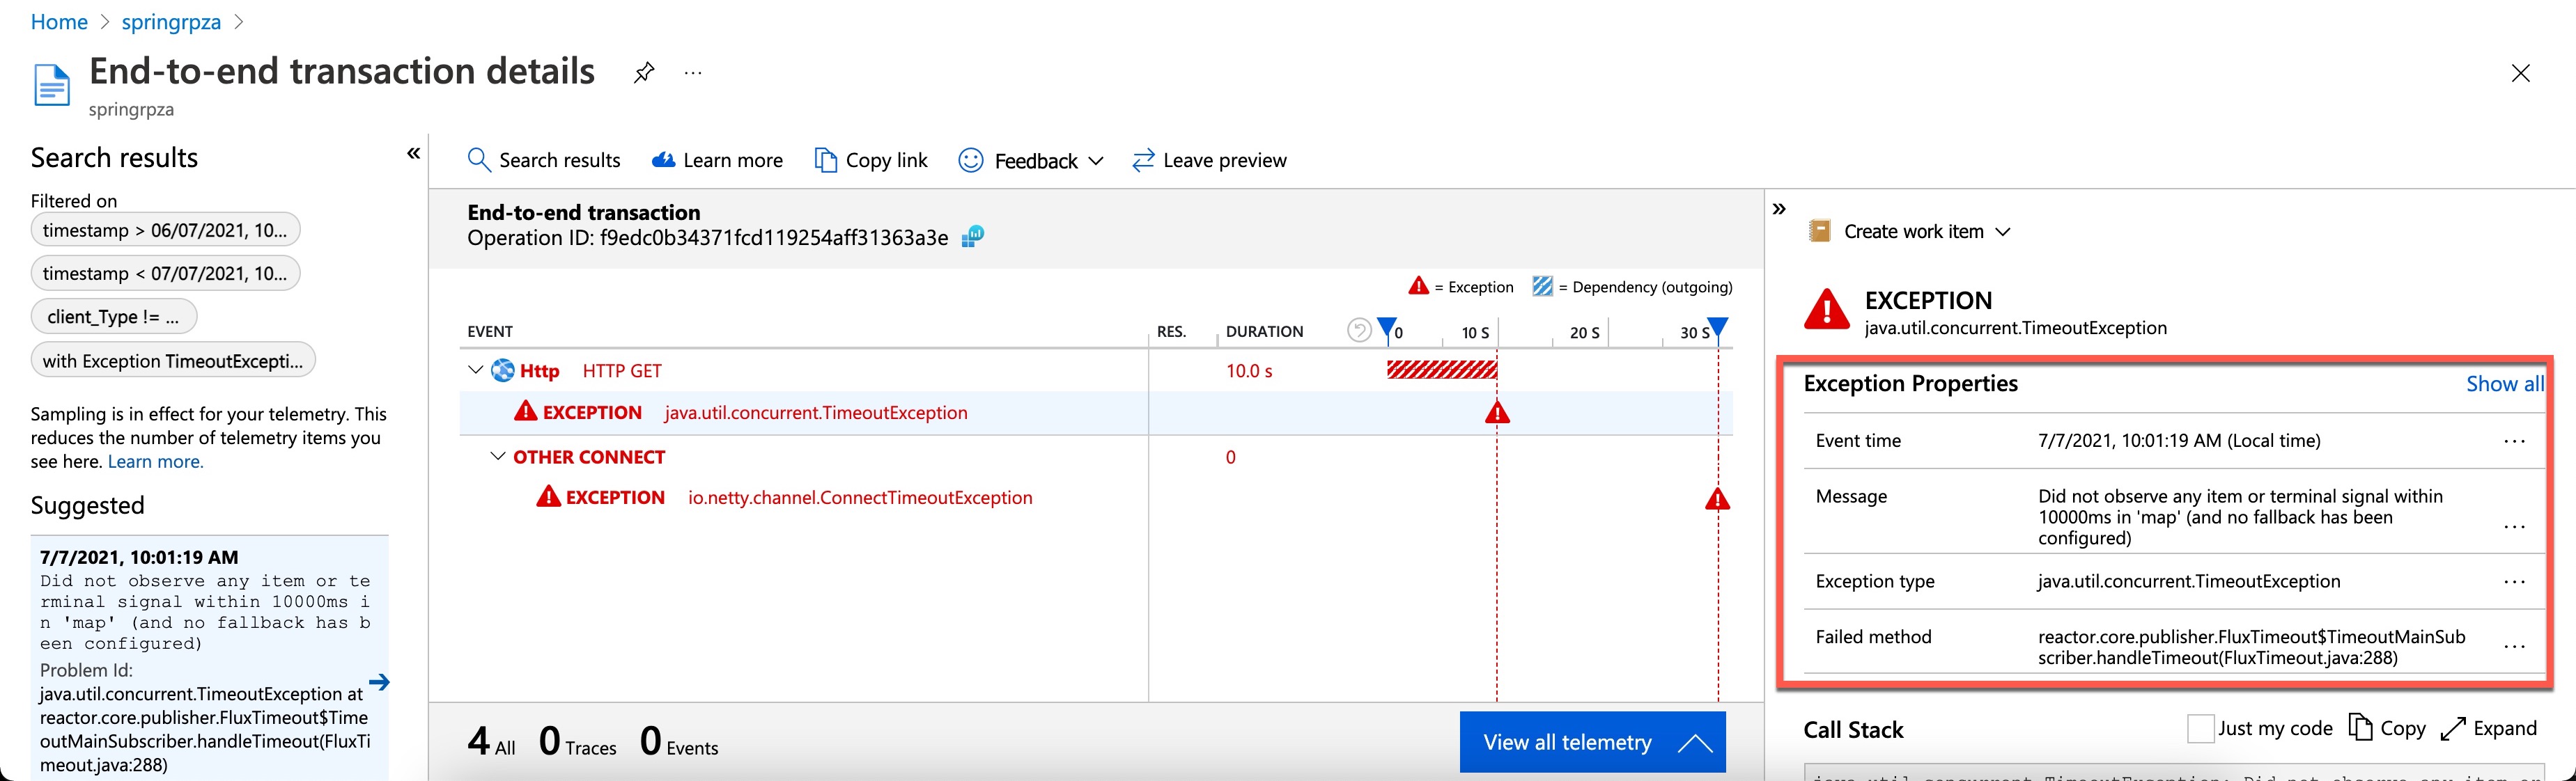
Task: Select the ConnectTimeoutException timeline marker
Action: (x=1717, y=498)
